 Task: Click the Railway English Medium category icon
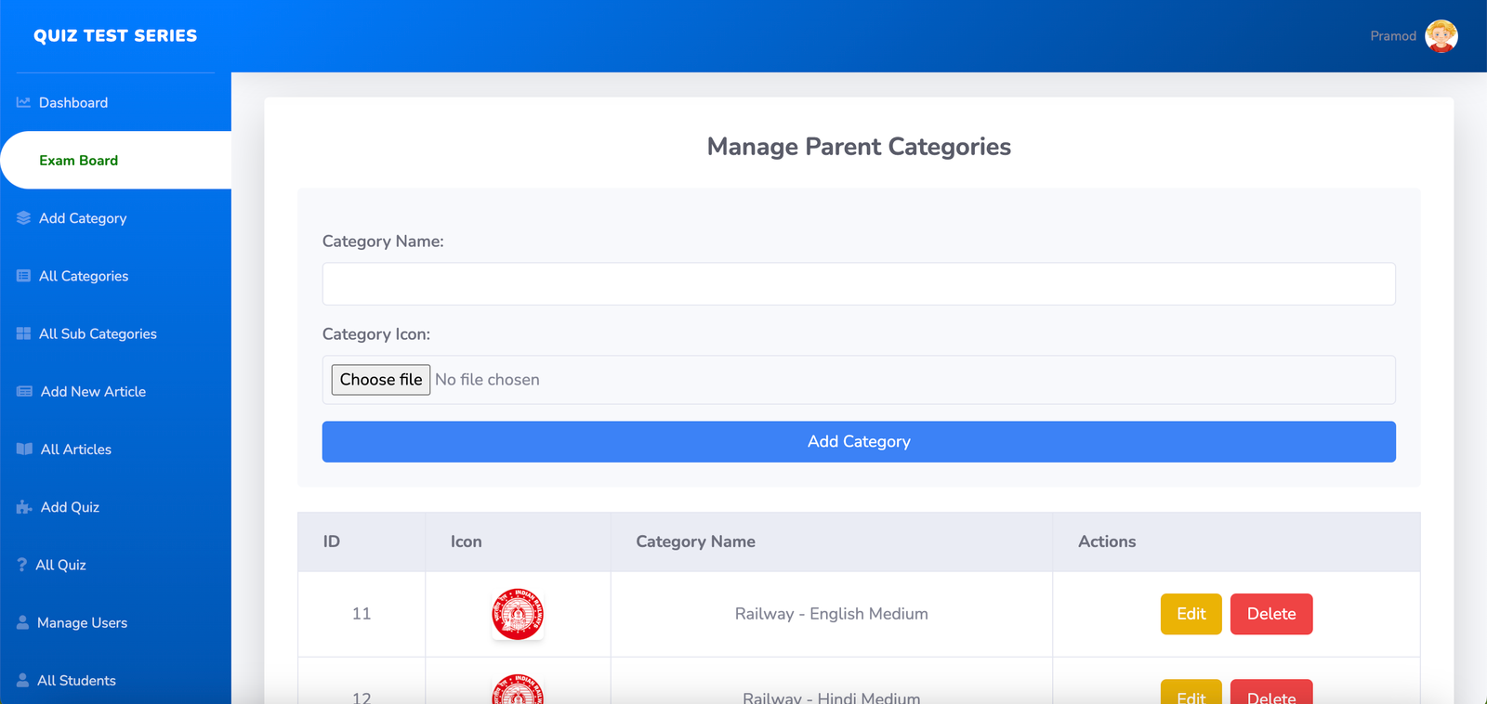(x=518, y=614)
